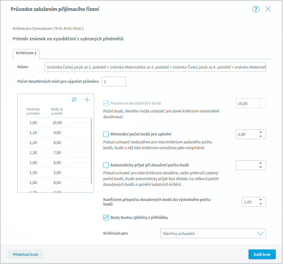The image size is (283, 264).
Task: Increase minimum points with up arrow
Action: (x=261, y=132)
